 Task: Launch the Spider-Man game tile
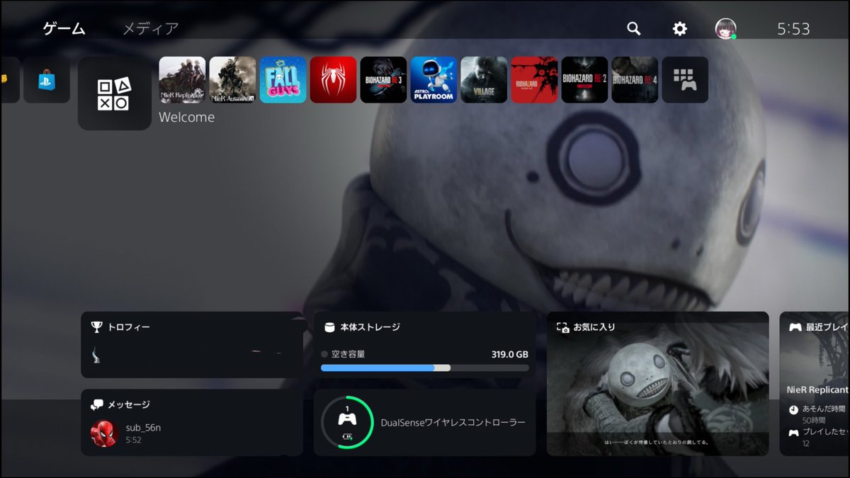click(333, 80)
